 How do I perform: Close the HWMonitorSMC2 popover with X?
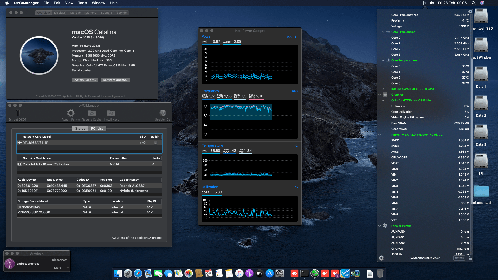[x=470, y=12]
